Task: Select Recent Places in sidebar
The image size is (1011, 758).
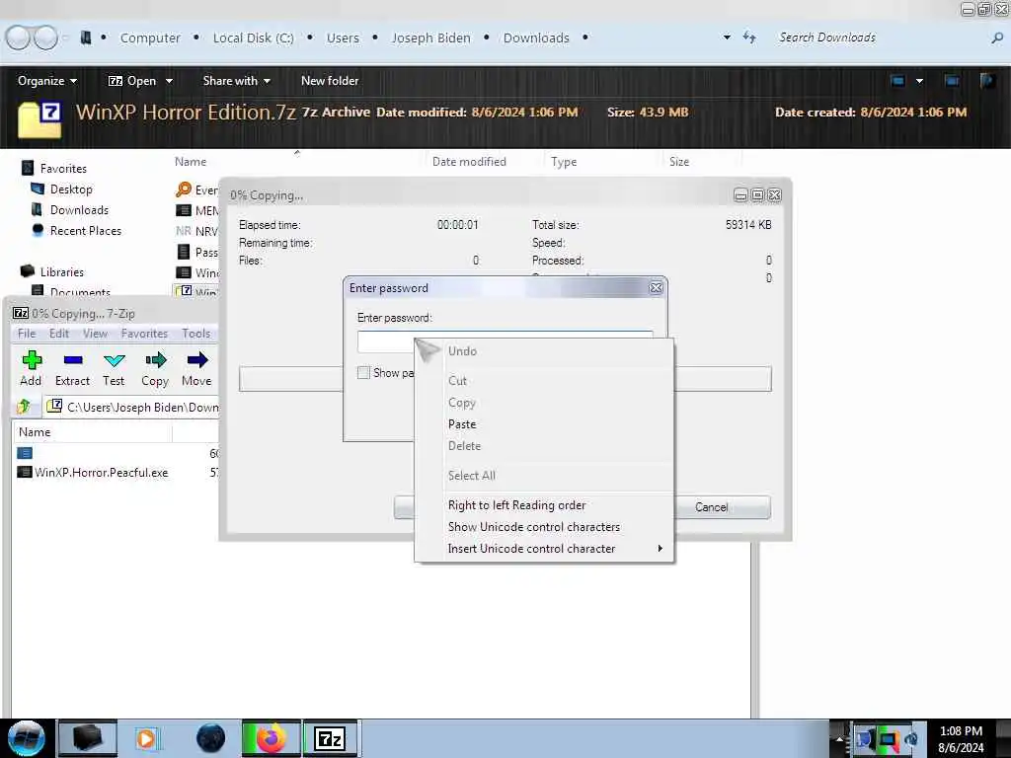Action: pyautogui.click(x=85, y=230)
